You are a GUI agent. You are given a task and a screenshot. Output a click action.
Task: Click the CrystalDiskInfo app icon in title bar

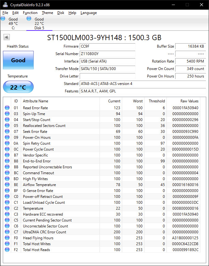coord(5,5)
